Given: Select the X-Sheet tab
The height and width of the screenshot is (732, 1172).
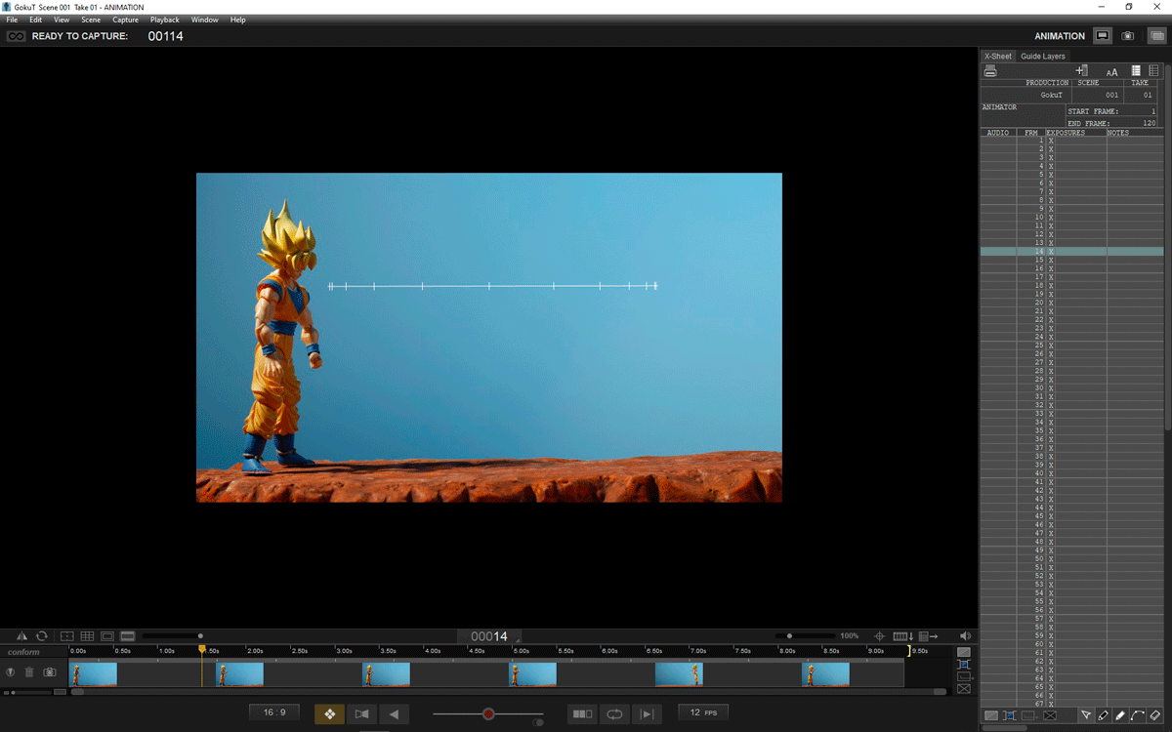Looking at the screenshot, I should (998, 56).
